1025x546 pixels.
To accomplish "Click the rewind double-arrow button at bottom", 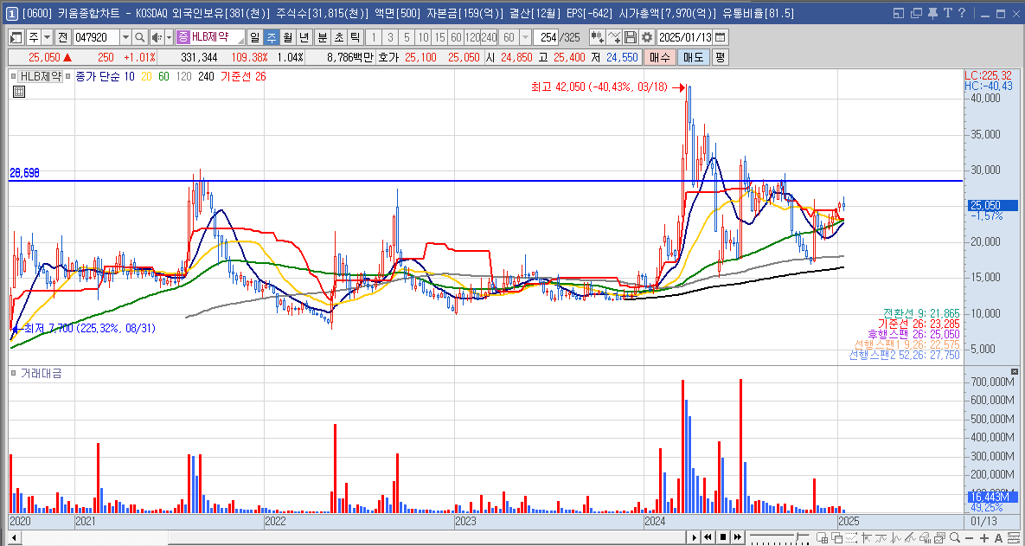I will 708,537.
